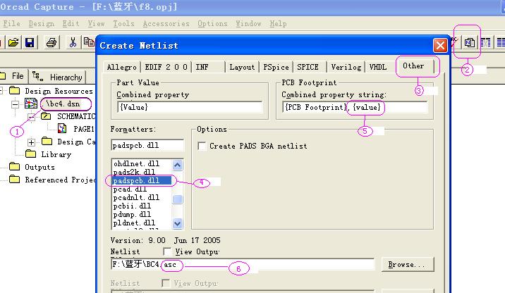505x293 pixels.
Task: Select ohdlnet.dll in formatter list
Action: click(142, 163)
